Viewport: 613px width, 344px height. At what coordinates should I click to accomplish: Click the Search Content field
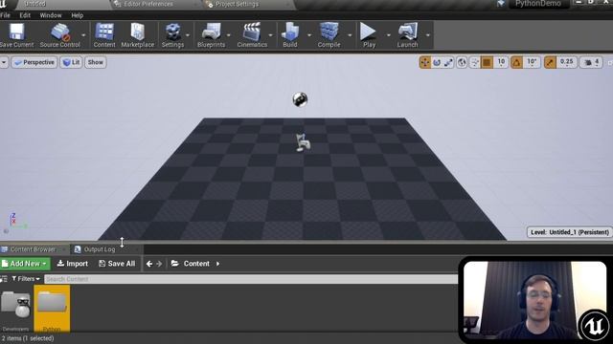(251, 279)
